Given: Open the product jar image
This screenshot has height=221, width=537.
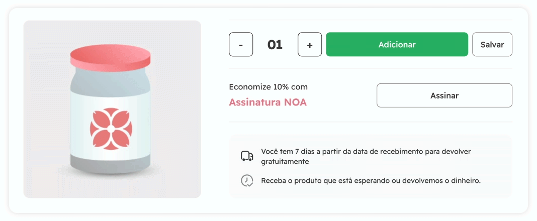Looking at the screenshot, I should [x=112, y=109].
